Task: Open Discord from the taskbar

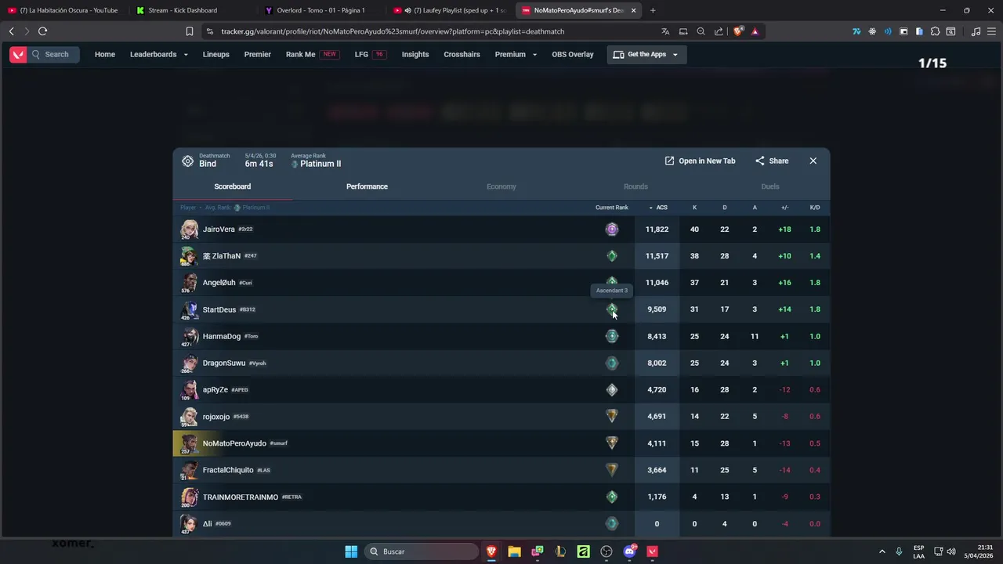Action: click(629, 551)
